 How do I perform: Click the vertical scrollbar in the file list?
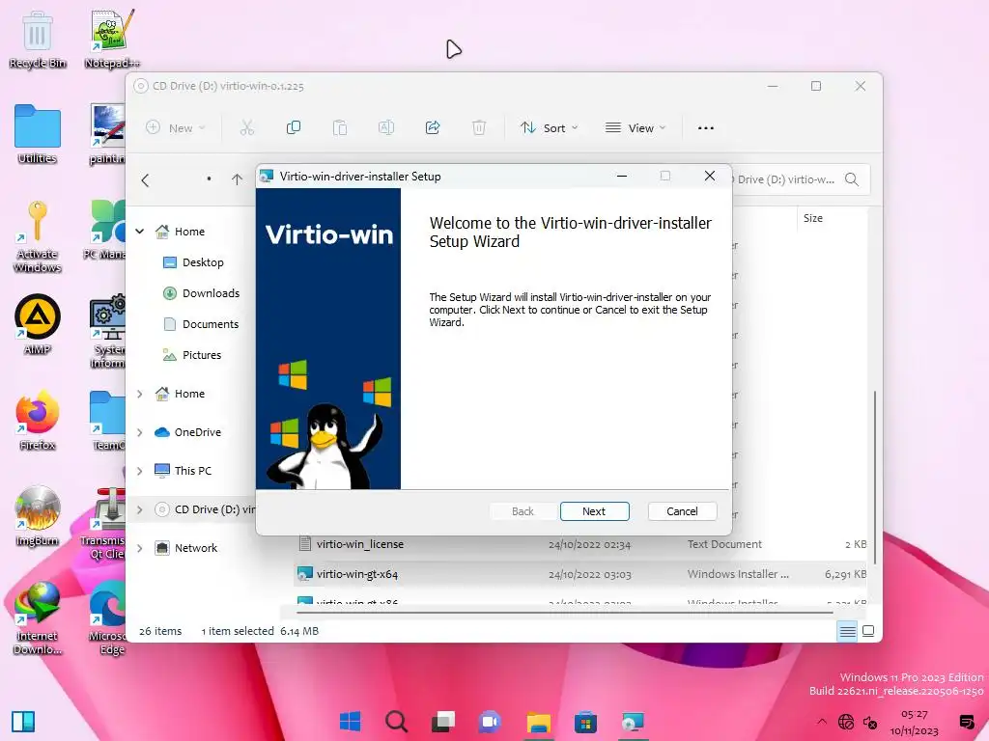874,478
